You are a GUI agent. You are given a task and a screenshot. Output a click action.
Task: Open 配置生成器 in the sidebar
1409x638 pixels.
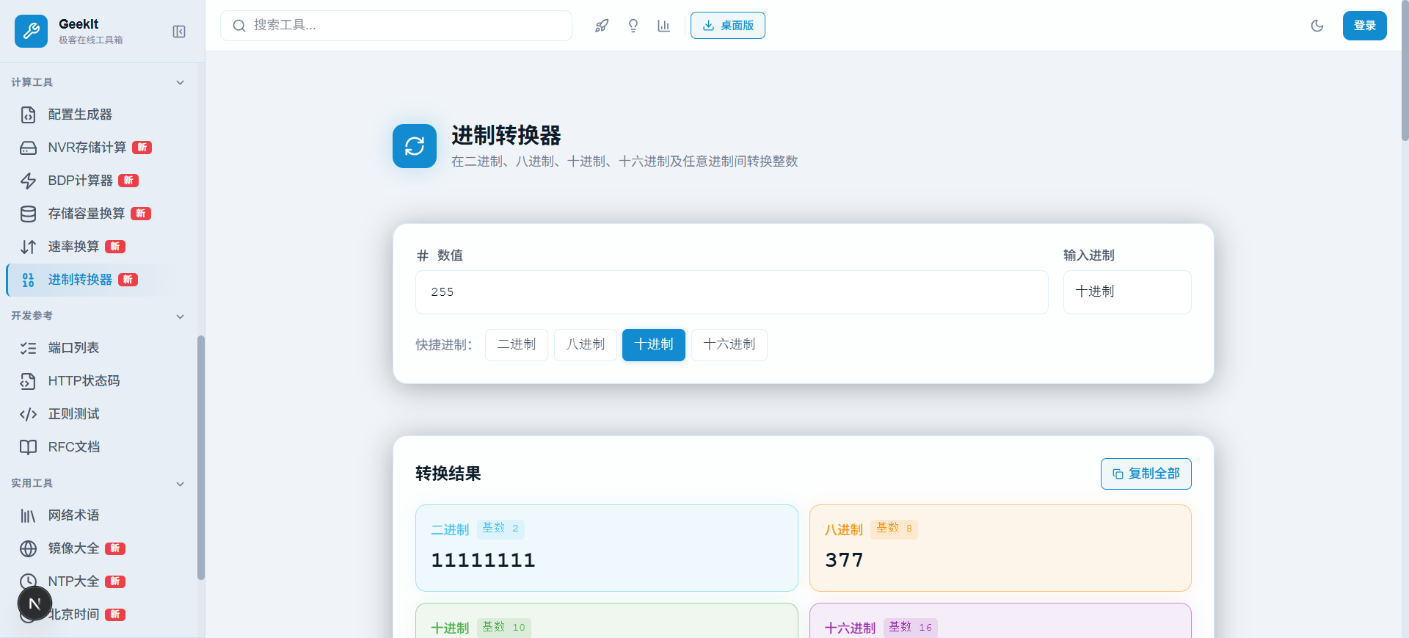pyautogui.click(x=97, y=115)
